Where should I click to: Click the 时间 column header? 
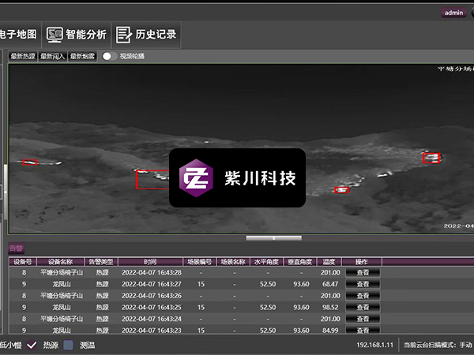pos(150,262)
